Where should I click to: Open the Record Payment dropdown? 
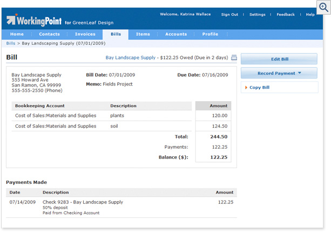[x=279, y=73]
